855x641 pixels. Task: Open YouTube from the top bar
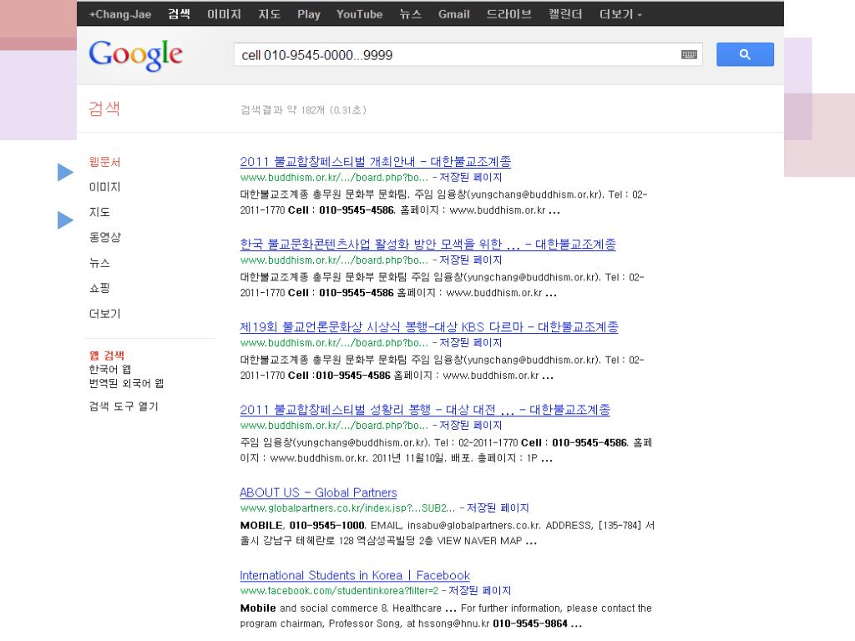coord(359,14)
